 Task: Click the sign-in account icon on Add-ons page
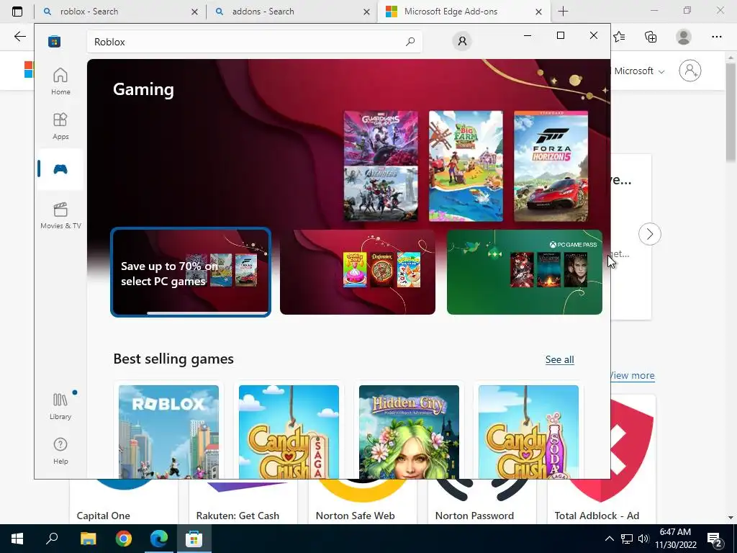pyautogui.click(x=690, y=71)
